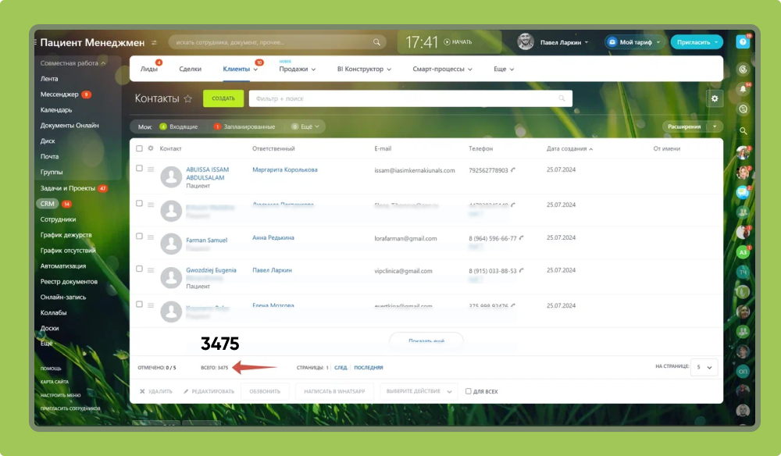Click the call icon beside 8 (915) 033-88-53
This screenshot has height=456, width=781.
pos(522,271)
